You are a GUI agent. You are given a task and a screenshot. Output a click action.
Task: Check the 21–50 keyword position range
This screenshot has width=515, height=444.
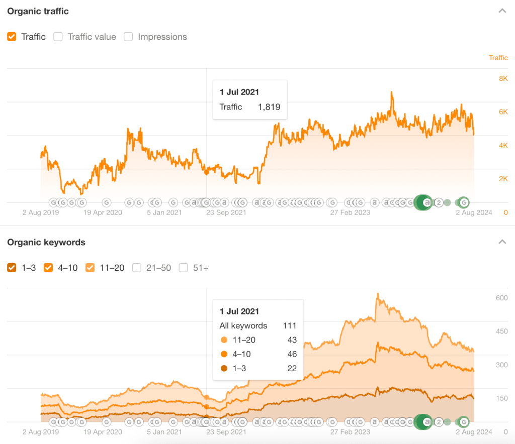(x=136, y=268)
